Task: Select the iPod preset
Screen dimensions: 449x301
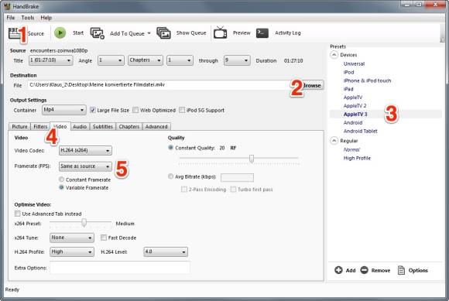Action: tap(348, 72)
